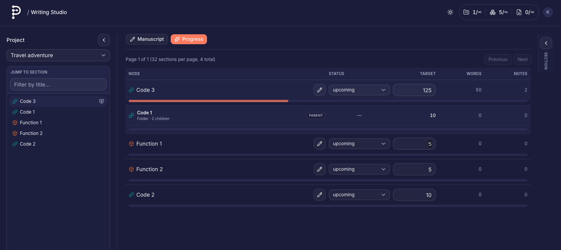Click the book icon beside Code 3 in sidebar
The height and width of the screenshot is (250, 561).
[x=102, y=101]
